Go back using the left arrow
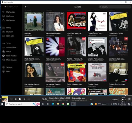The width and height of the screenshot is (132, 123). 26,7
